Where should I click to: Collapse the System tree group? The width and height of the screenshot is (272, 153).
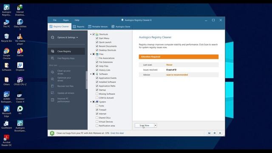(91, 102)
